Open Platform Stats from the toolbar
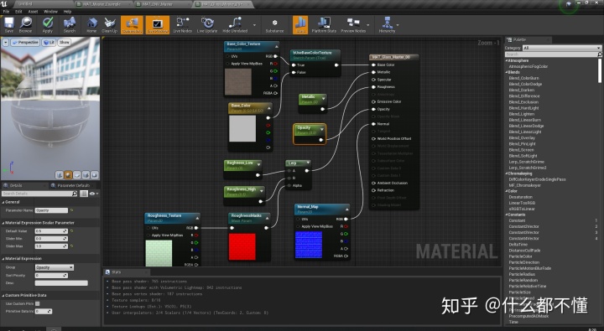This screenshot has width=604, height=331. [324, 24]
